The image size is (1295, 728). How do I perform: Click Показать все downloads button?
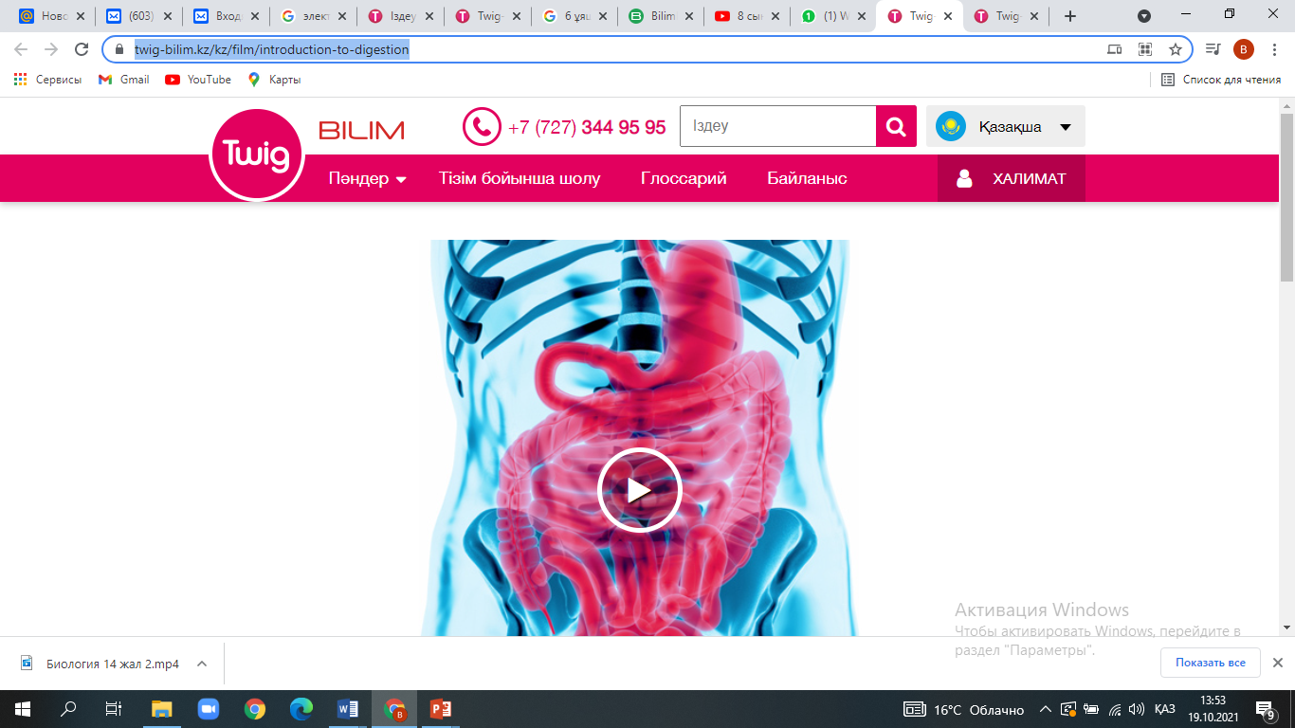coord(1211,663)
